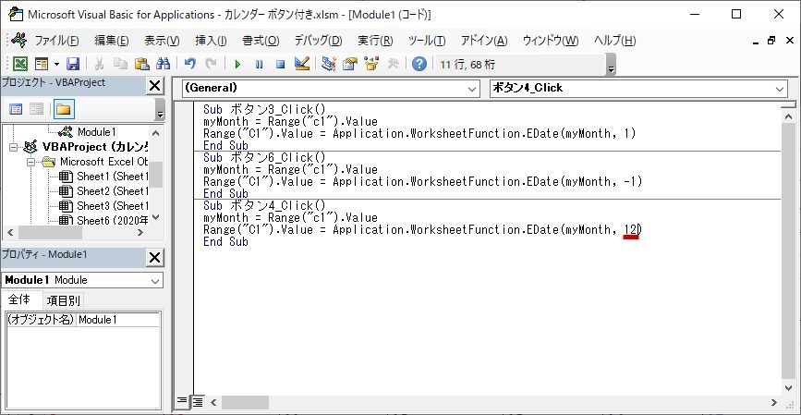Open Visual Basic Help question mark icon
Viewport: 801px width, 415px height.
[419, 64]
